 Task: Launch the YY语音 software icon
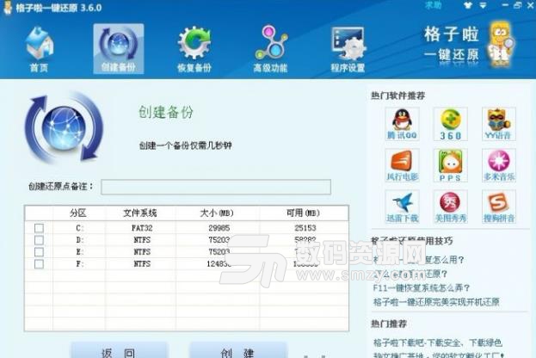click(x=499, y=124)
